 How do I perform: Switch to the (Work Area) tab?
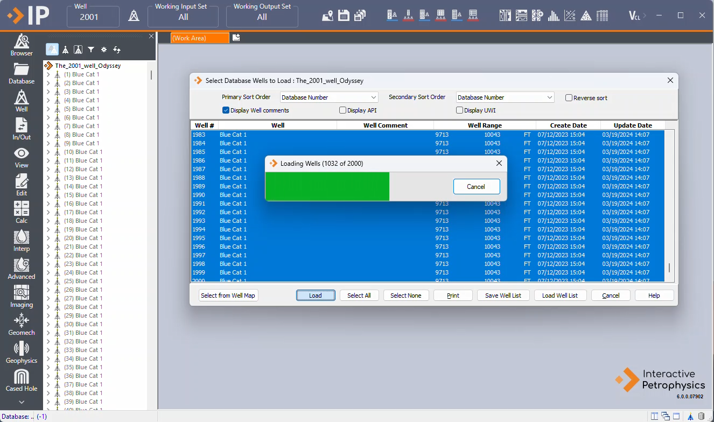point(199,38)
